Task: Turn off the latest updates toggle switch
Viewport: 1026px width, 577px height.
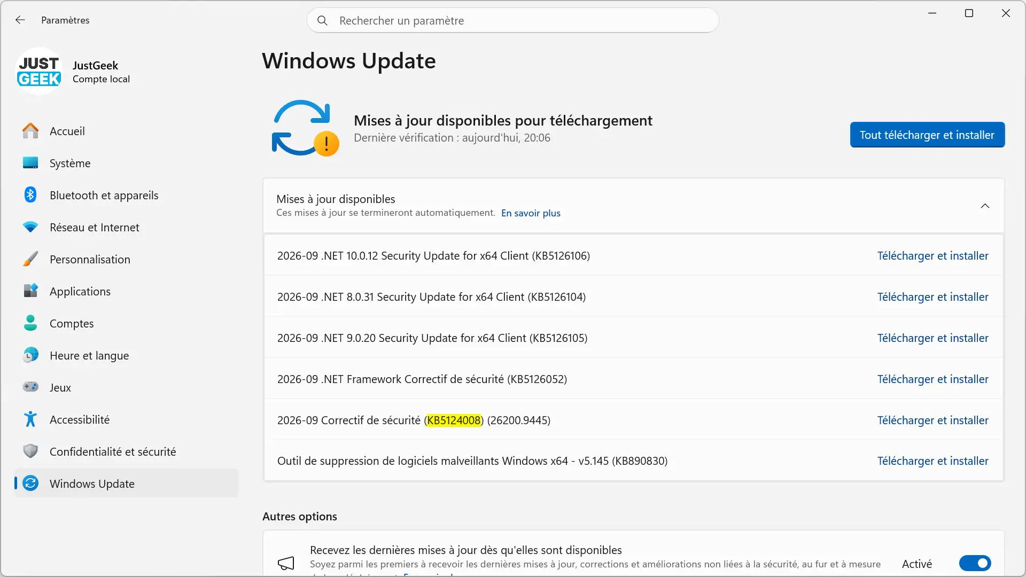Action: click(x=975, y=563)
